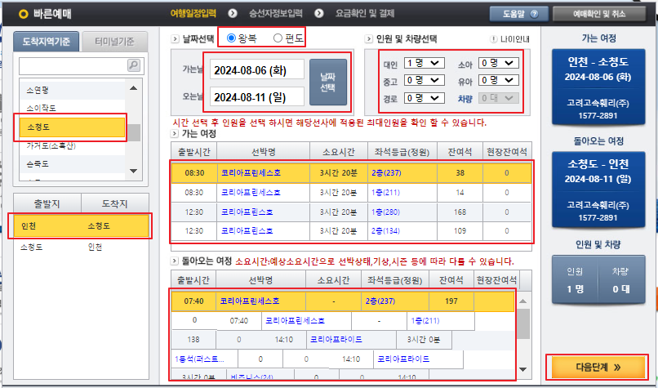The height and width of the screenshot is (388, 658).
Task: Click the 168 remaining seats cell
Action: click(x=460, y=212)
